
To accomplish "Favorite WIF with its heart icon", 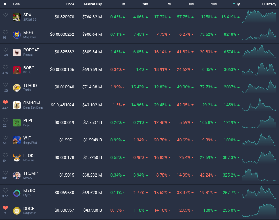I will 5,138.
